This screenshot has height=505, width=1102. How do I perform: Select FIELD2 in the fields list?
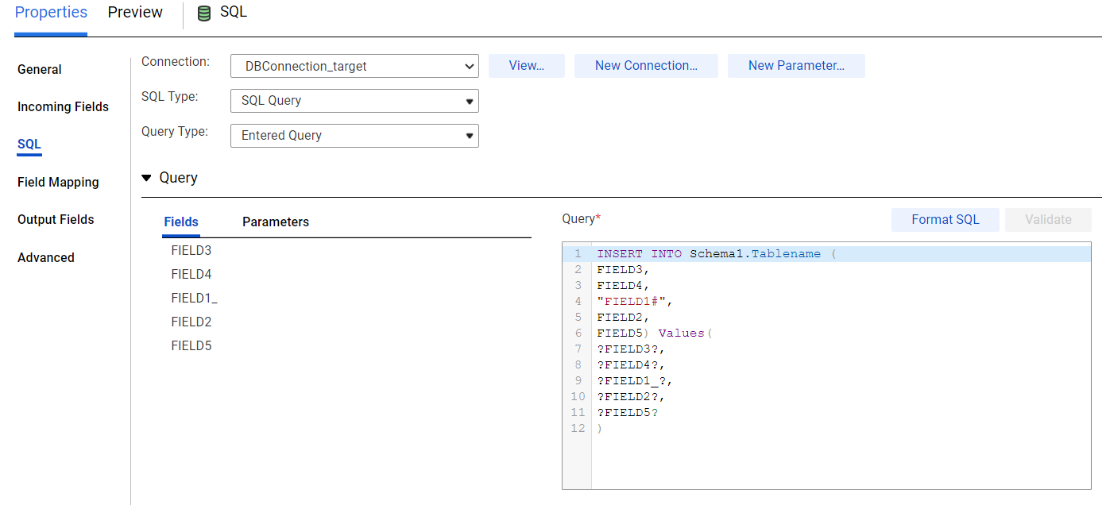click(x=191, y=322)
